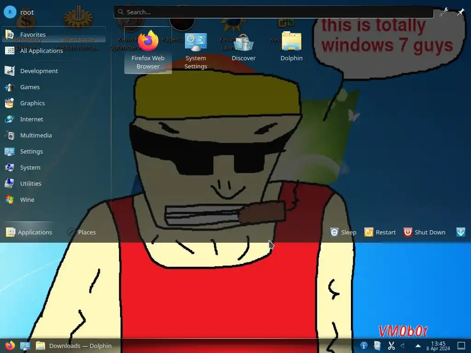Open the info tray icon

[x=363, y=346]
